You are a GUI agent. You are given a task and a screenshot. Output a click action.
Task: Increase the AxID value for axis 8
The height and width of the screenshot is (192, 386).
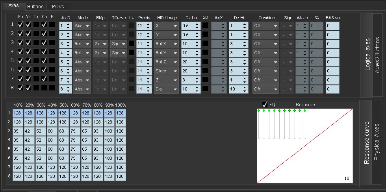pyautogui.click(x=68, y=87)
